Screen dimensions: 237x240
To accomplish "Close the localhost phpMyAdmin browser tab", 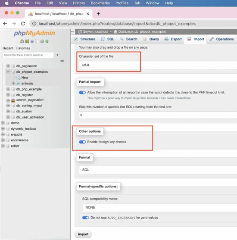I will [88, 14].
